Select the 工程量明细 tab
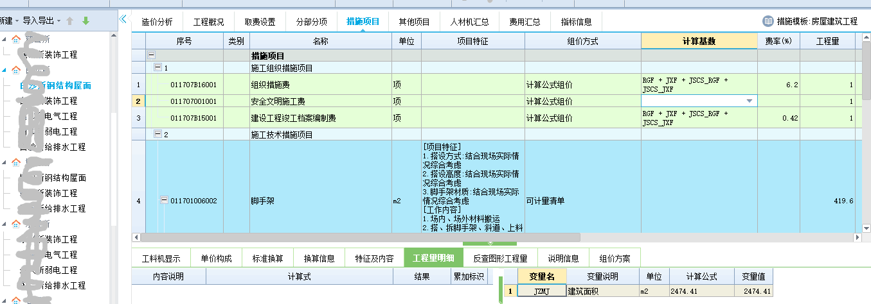 coord(433,258)
